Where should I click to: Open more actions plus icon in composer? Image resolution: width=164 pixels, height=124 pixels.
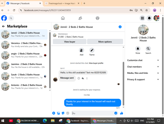(54, 113)
